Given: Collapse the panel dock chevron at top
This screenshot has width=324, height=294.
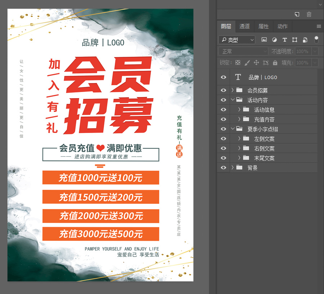Looking at the screenshot, I should [x=320, y=4].
